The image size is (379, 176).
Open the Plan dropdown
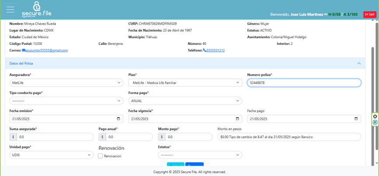[185, 83]
